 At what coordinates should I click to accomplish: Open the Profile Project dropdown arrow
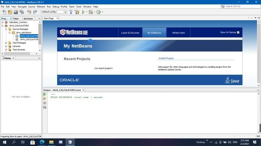point(102,12)
